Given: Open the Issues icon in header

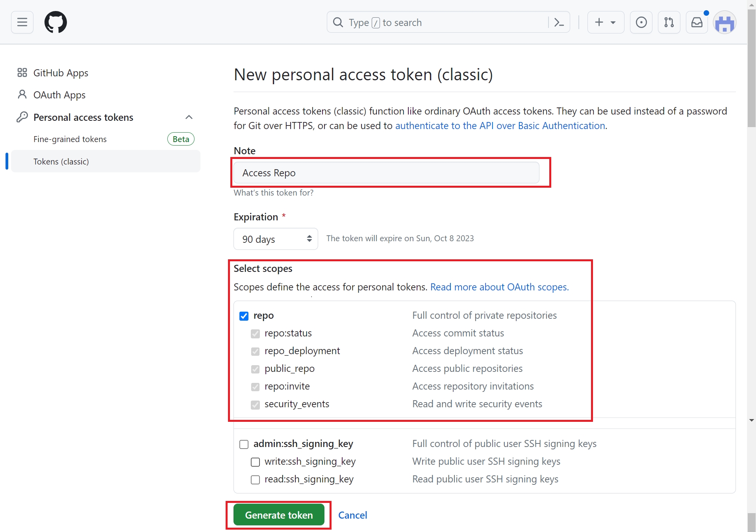Looking at the screenshot, I should (x=641, y=22).
